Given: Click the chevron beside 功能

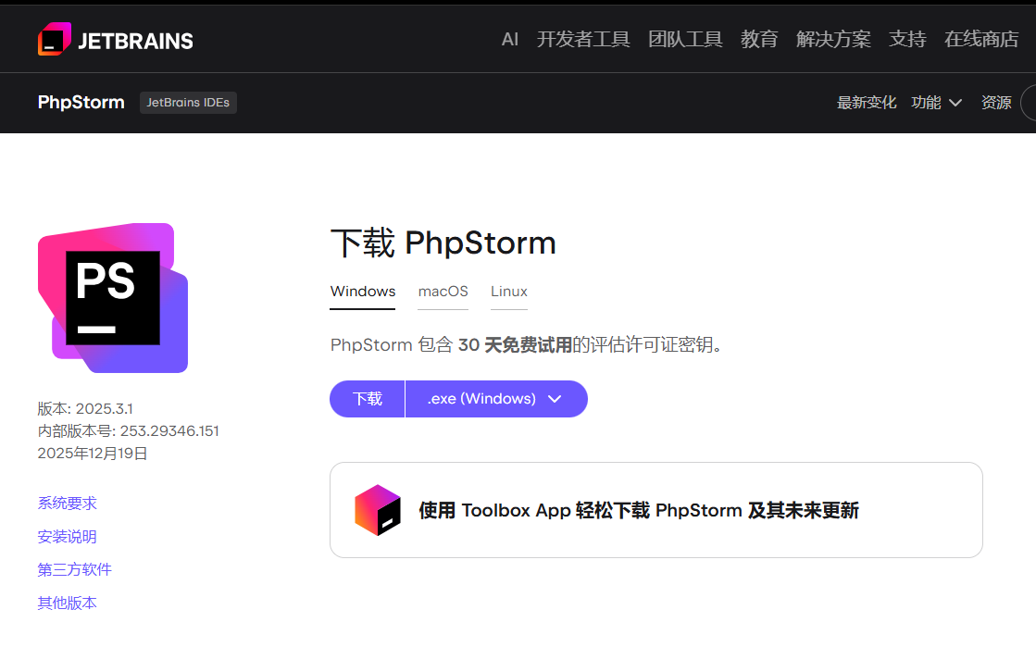Looking at the screenshot, I should click(x=955, y=103).
